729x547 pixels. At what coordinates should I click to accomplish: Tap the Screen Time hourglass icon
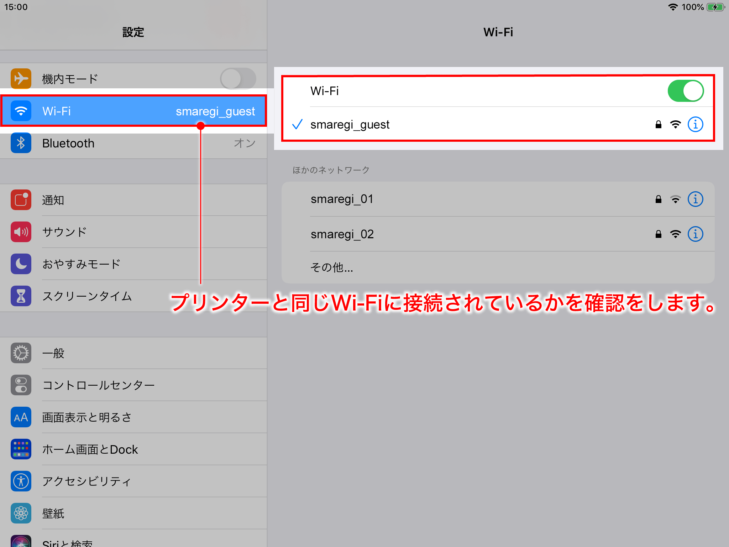click(x=21, y=296)
